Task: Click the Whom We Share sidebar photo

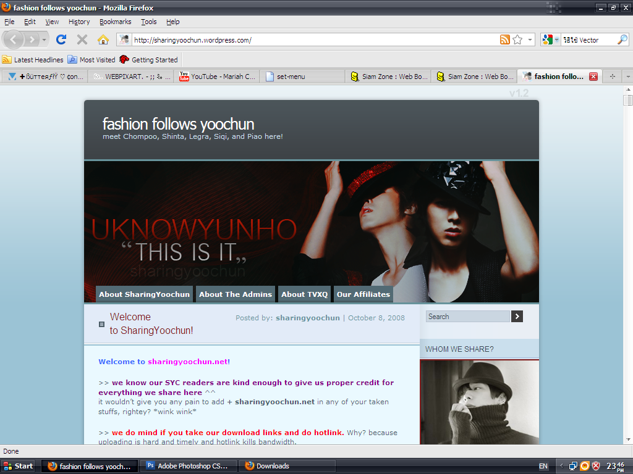Action: pyautogui.click(x=479, y=402)
